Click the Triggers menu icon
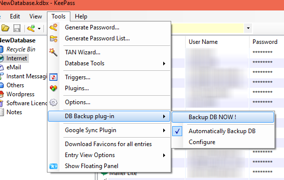The height and width of the screenshot is (180, 284). 53,77
